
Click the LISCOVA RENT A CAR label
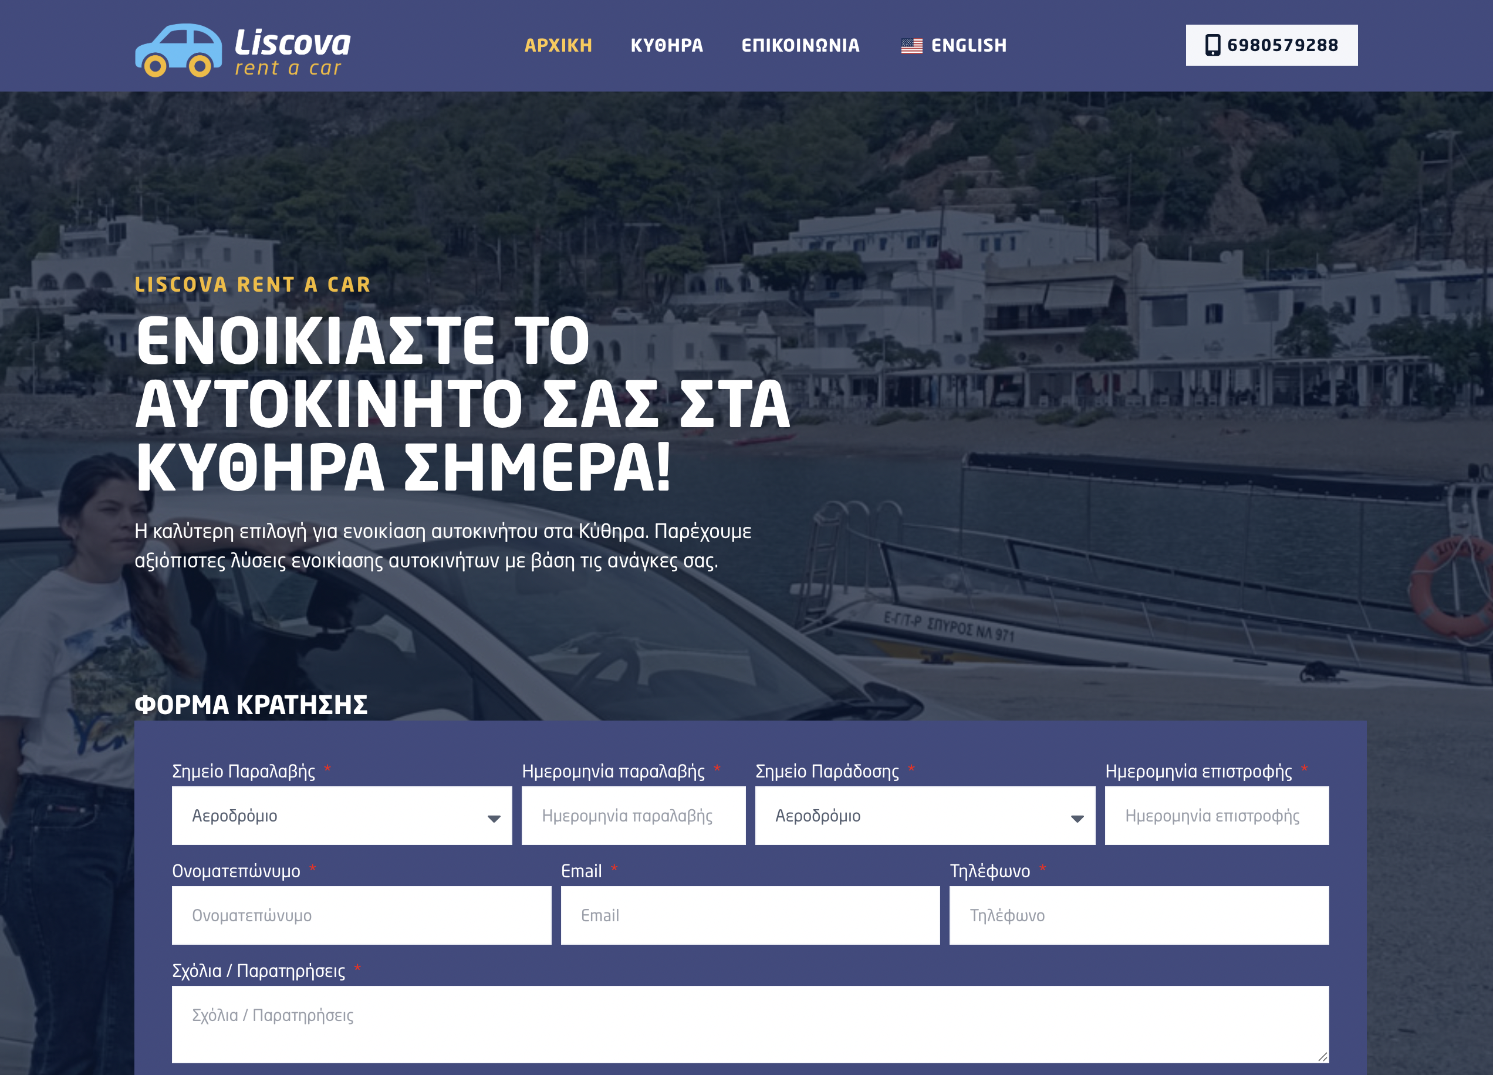(x=253, y=285)
